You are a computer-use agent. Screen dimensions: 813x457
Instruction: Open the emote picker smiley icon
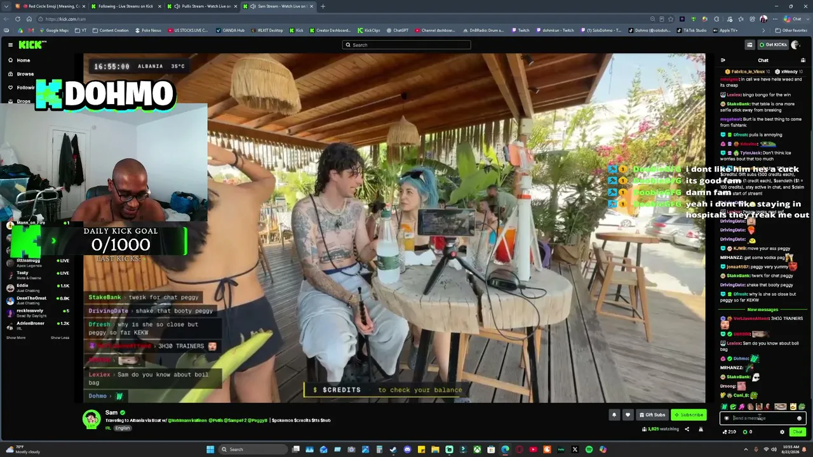point(799,418)
